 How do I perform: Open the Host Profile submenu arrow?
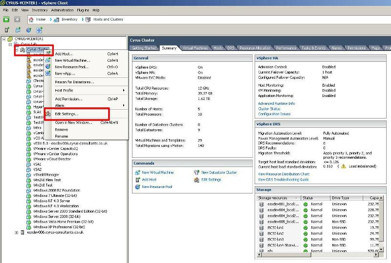pos(124,91)
